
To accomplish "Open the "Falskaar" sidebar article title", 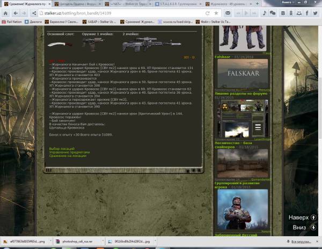I will point(222,57).
